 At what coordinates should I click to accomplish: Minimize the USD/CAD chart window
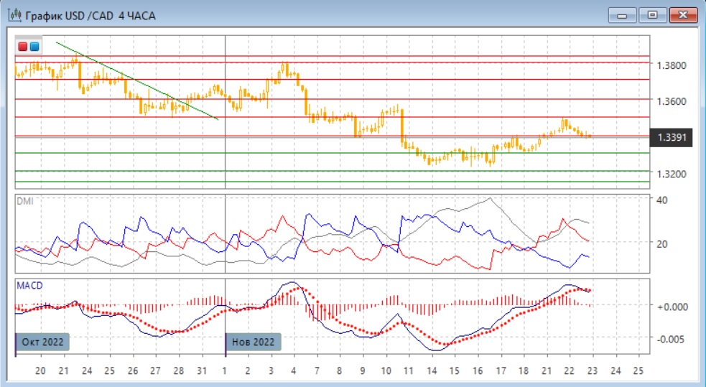coord(622,15)
